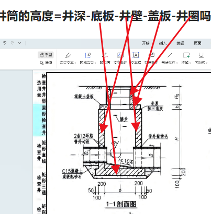The image size is (211, 214).
Task: Click the C15混凝土 label in drawing
Action: pyautogui.click(x=72, y=171)
